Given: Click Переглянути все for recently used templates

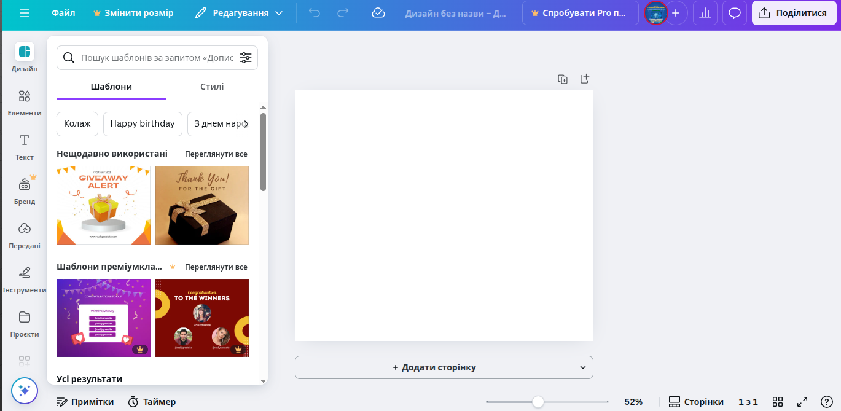Looking at the screenshot, I should coord(216,154).
